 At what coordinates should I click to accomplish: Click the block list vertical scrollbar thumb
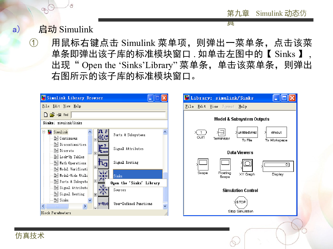tap(165, 187)
